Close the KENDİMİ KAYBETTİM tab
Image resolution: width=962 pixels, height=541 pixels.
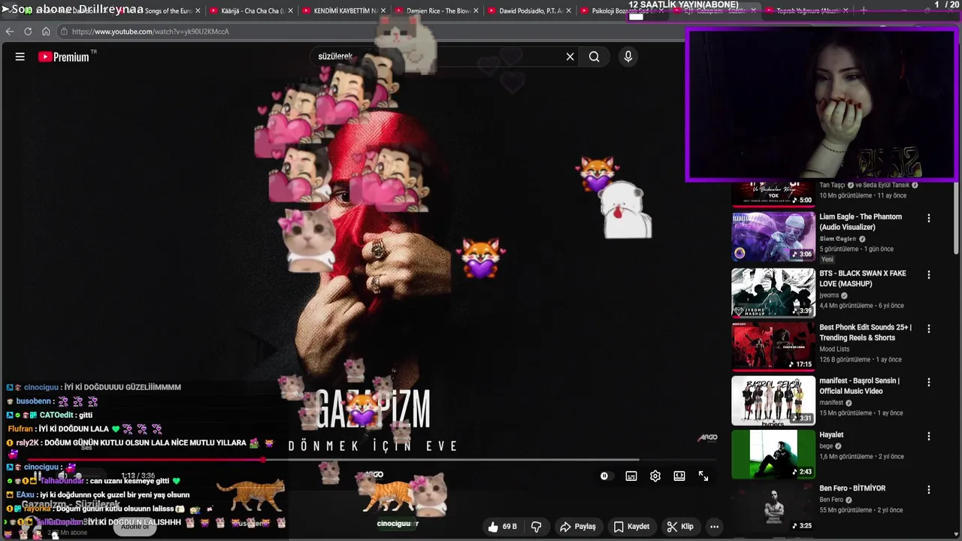(383, 11)
